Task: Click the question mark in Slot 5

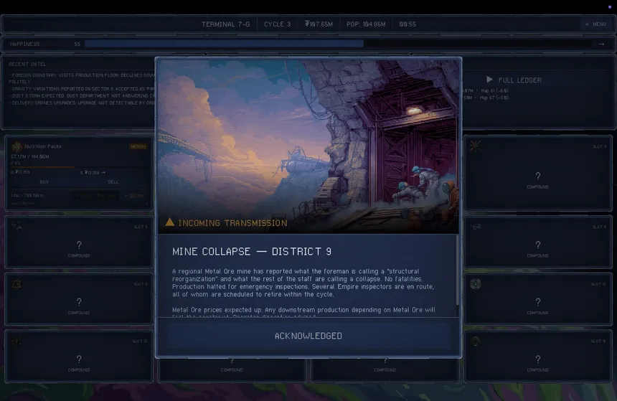Action: [79, 245]
